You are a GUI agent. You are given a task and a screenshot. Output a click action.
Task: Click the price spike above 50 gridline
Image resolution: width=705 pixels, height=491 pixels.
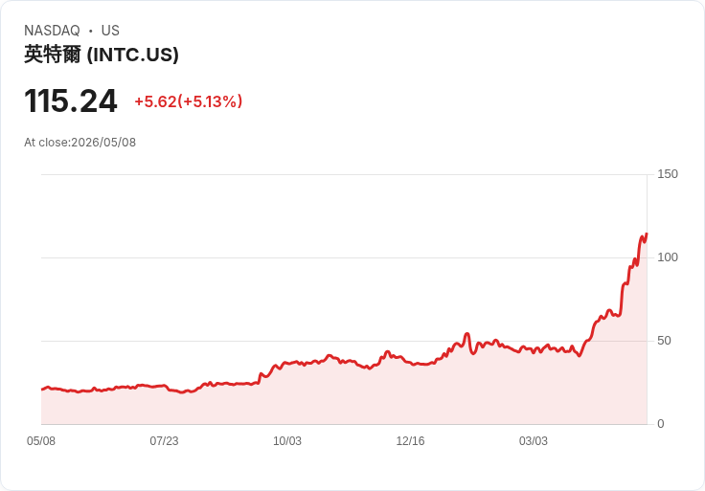pos(466,334)
